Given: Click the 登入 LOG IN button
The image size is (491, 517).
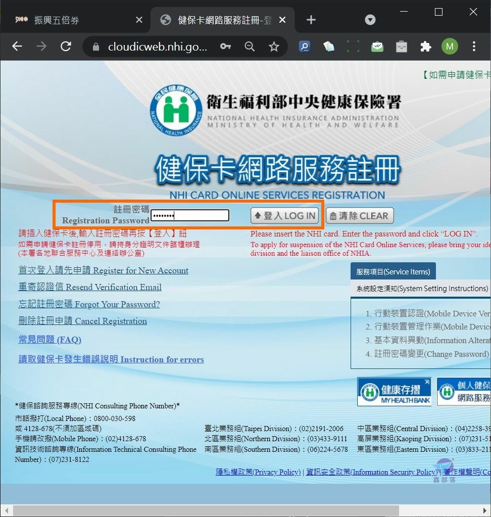Looking at the screenshot, I should click(285, 216).
